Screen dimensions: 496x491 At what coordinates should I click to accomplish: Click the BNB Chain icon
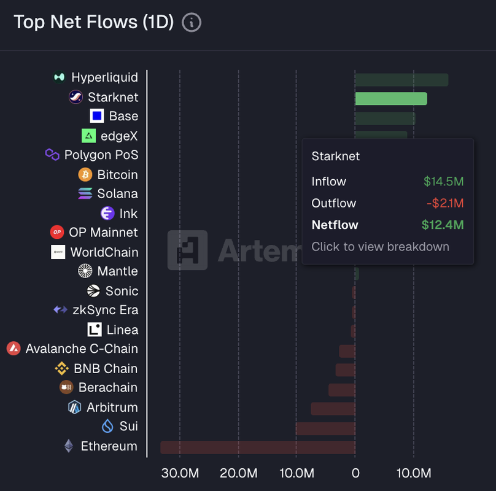pyautogui.click(x=61, y=368)
